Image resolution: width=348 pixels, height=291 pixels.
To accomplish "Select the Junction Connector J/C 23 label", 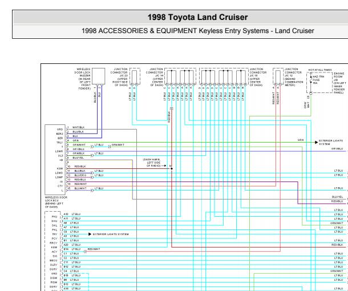I will coord(119,77).
